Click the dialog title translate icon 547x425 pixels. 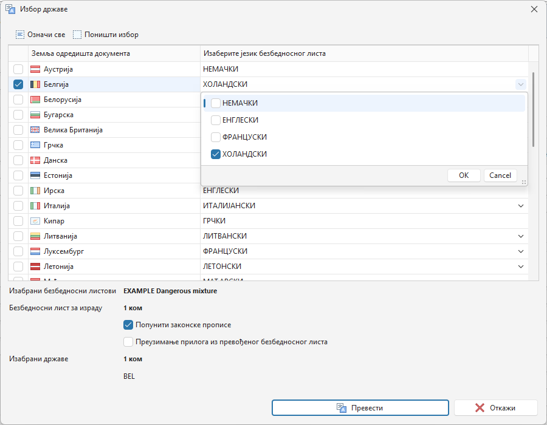click(10, 9)
